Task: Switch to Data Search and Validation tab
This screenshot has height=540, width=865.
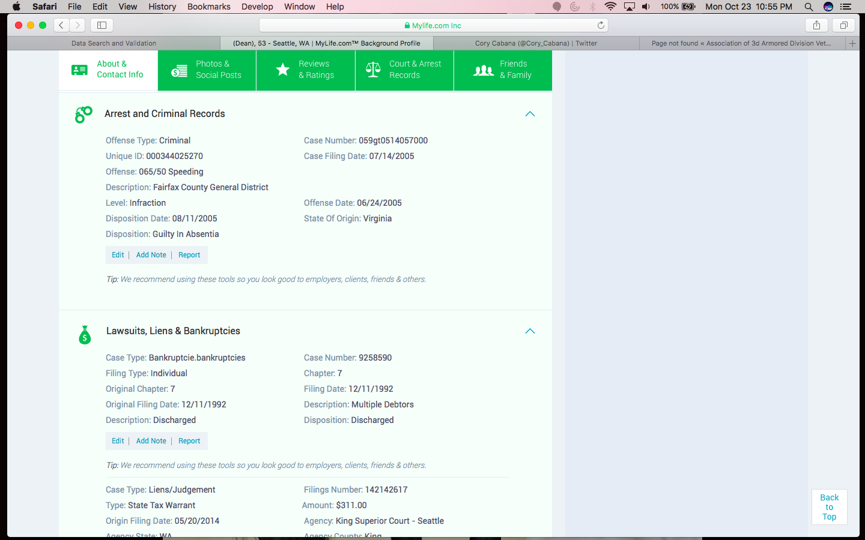Action: pos(114,43)
